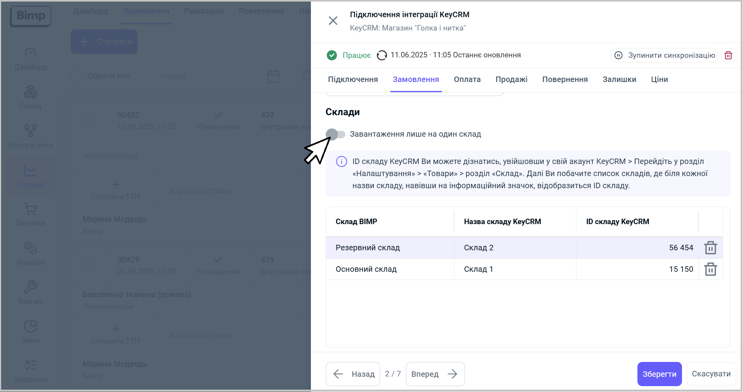Enable loading to only one warehouse toggle

(x=336, y=134)
